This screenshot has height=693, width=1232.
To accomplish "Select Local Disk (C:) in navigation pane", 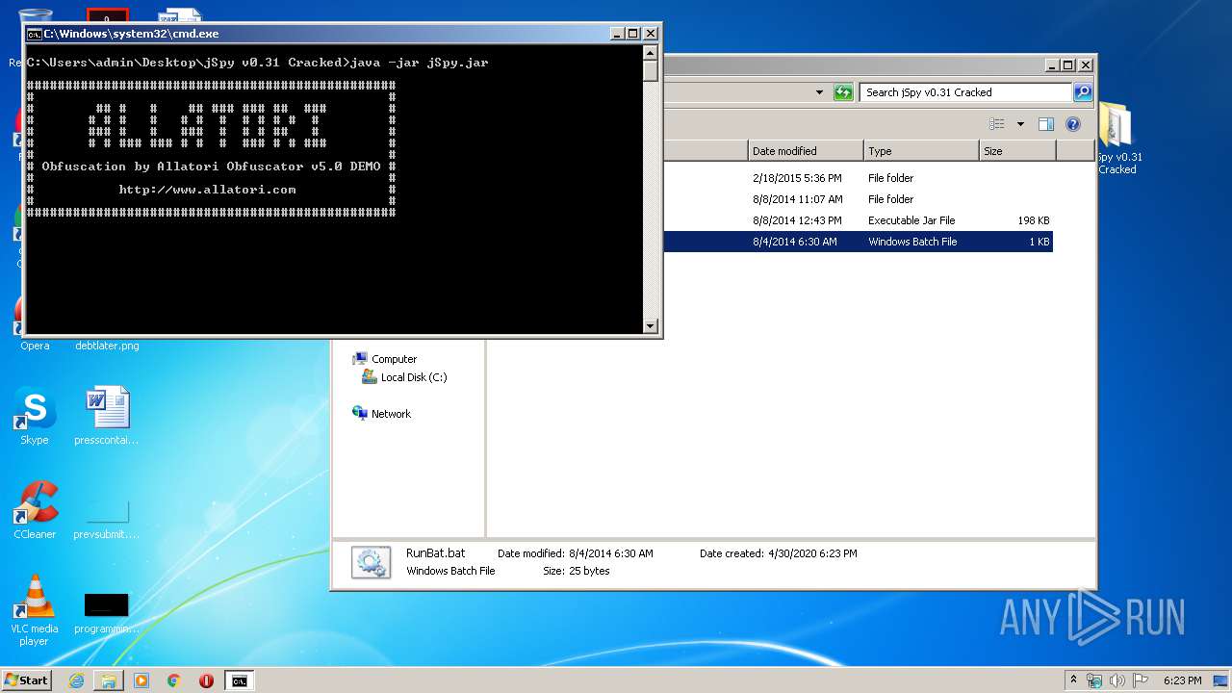I will tap(413, 377).
